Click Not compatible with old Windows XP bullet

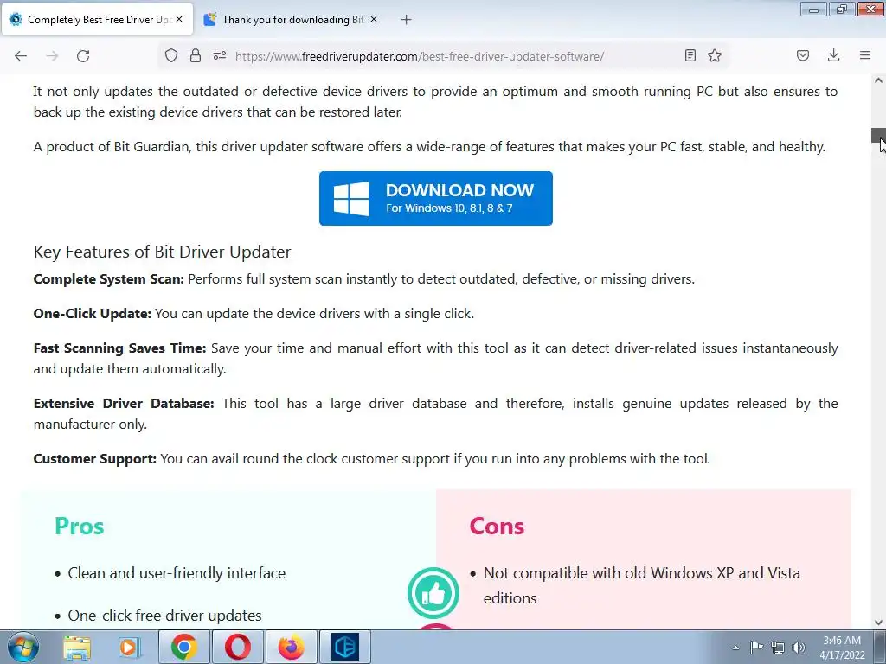[641, 585]
